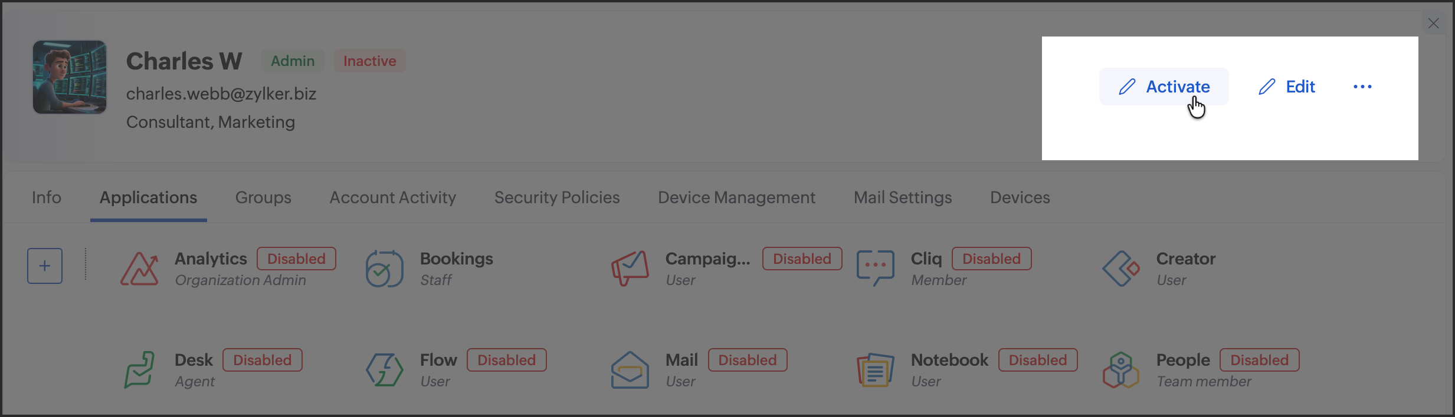The height and width of the screenshot is (417, 1455).
Task: Close the user details panel
Action: click(1434, 24)
